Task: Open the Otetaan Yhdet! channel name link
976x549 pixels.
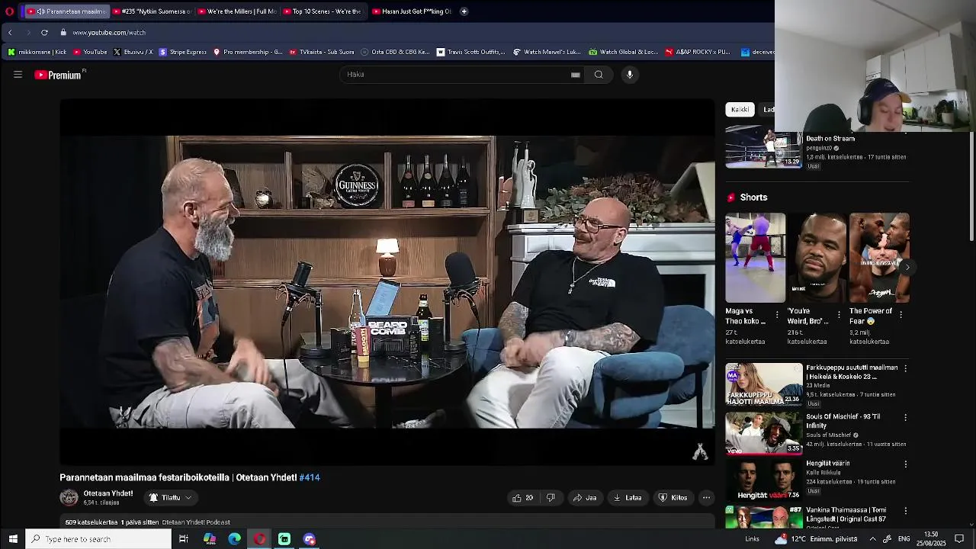Action: [x=108, y=493]
